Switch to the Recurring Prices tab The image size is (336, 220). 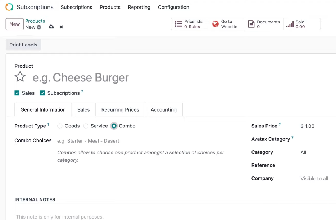(120, 109)
